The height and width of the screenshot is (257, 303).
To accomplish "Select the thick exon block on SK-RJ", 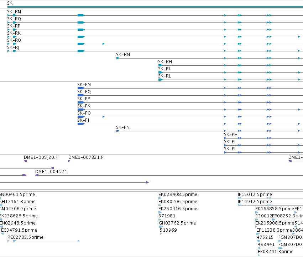I will point(81,51).
